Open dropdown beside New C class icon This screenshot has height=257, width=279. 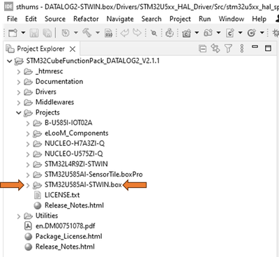[262, 33]
